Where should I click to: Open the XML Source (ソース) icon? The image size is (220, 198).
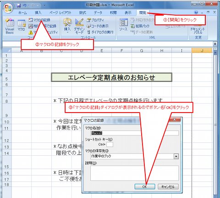tap(123, 25)
